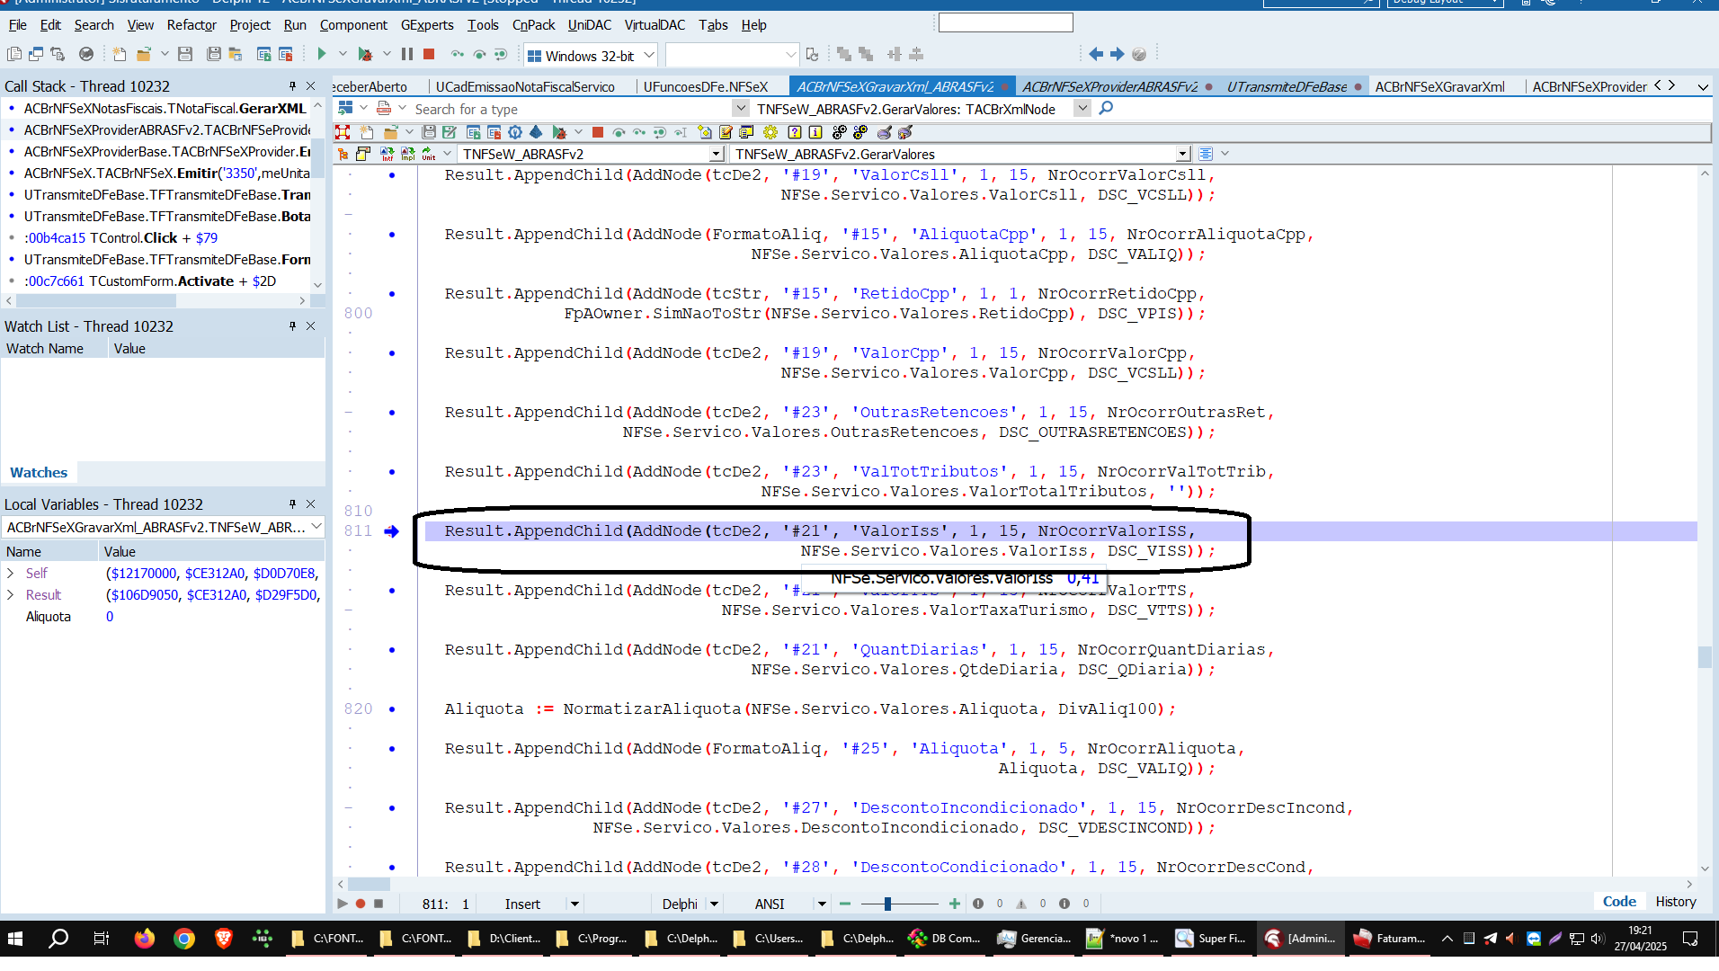Open the Insert mode dropdown in status bar
The width and height of the screenshot is (1719, 971).
(574, 904)
